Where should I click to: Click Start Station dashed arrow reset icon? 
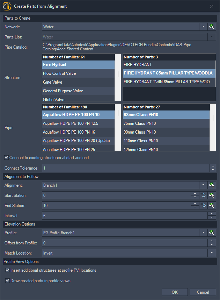[203, 195]
